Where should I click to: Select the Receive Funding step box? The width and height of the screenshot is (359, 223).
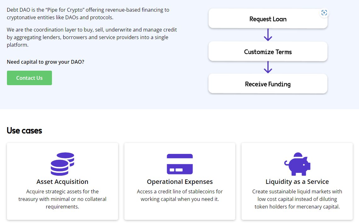pyautogui.click(x=268, y=84)
